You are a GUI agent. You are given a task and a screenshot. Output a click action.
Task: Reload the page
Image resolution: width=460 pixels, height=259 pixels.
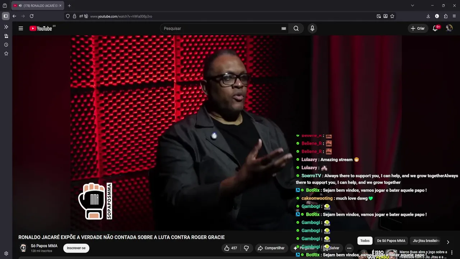pos(32,16)
